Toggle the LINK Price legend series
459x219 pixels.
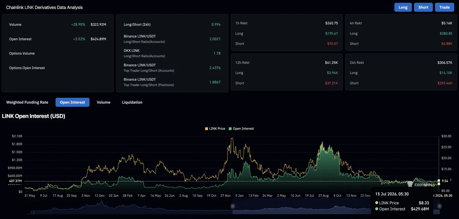pos(215,128)
